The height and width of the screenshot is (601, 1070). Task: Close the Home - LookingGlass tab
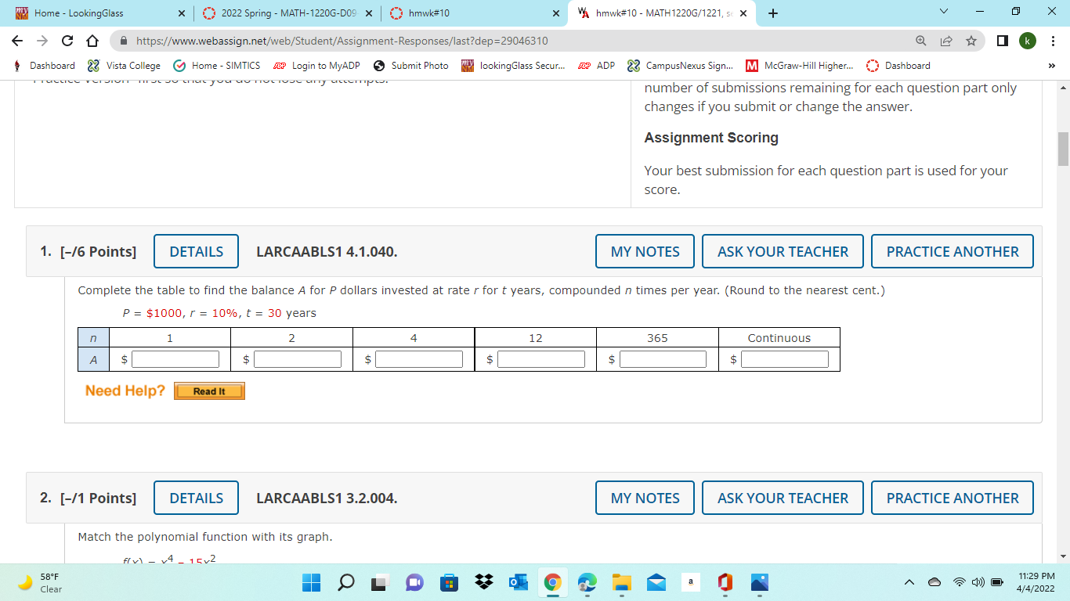[x=181, y=13]
